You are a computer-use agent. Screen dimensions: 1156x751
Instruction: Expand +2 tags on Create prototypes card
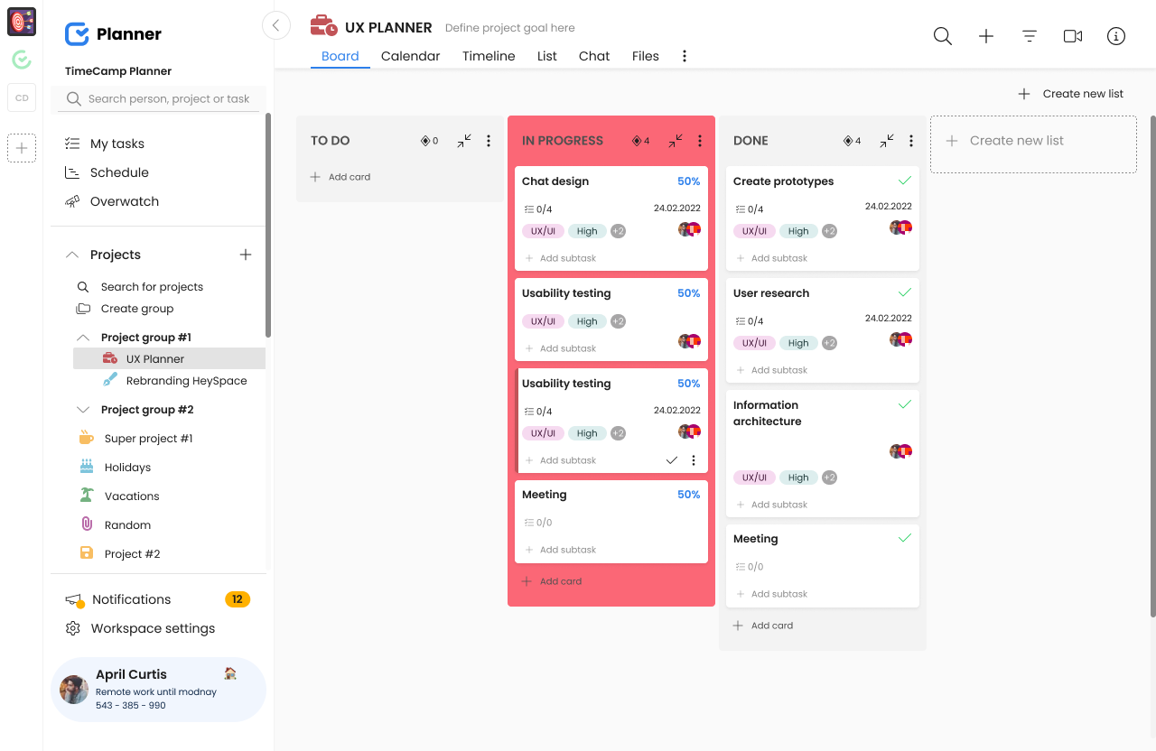coord(829,231)
